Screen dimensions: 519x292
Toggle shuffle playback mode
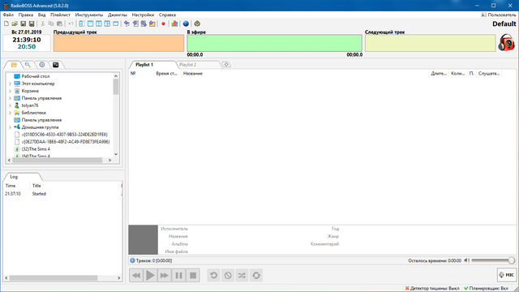[242, 276]
